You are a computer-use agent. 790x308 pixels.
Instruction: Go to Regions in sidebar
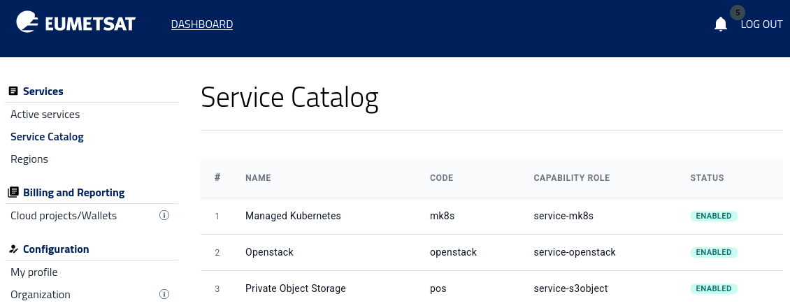(29, 159)
